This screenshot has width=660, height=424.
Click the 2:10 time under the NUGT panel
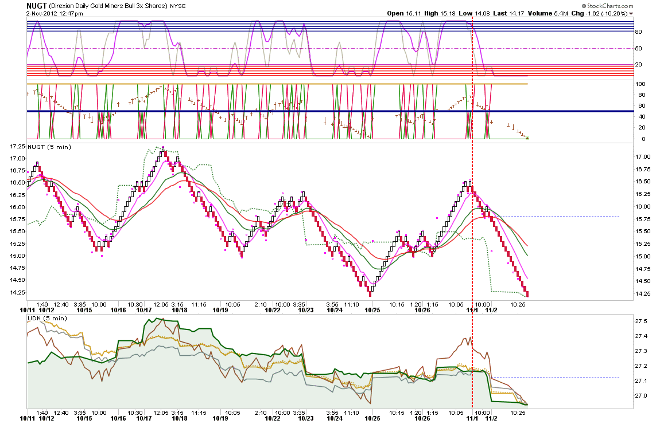pos(261,305)
